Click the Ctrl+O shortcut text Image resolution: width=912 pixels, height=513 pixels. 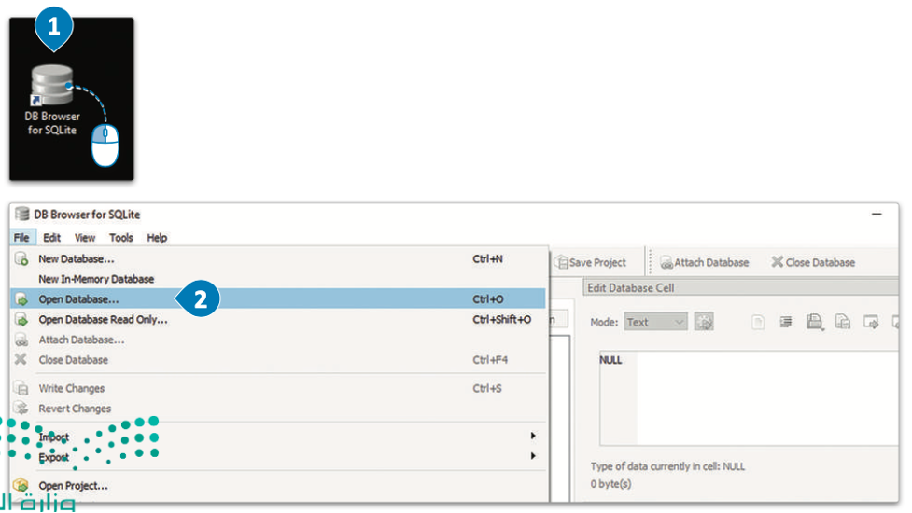[488, 299]
